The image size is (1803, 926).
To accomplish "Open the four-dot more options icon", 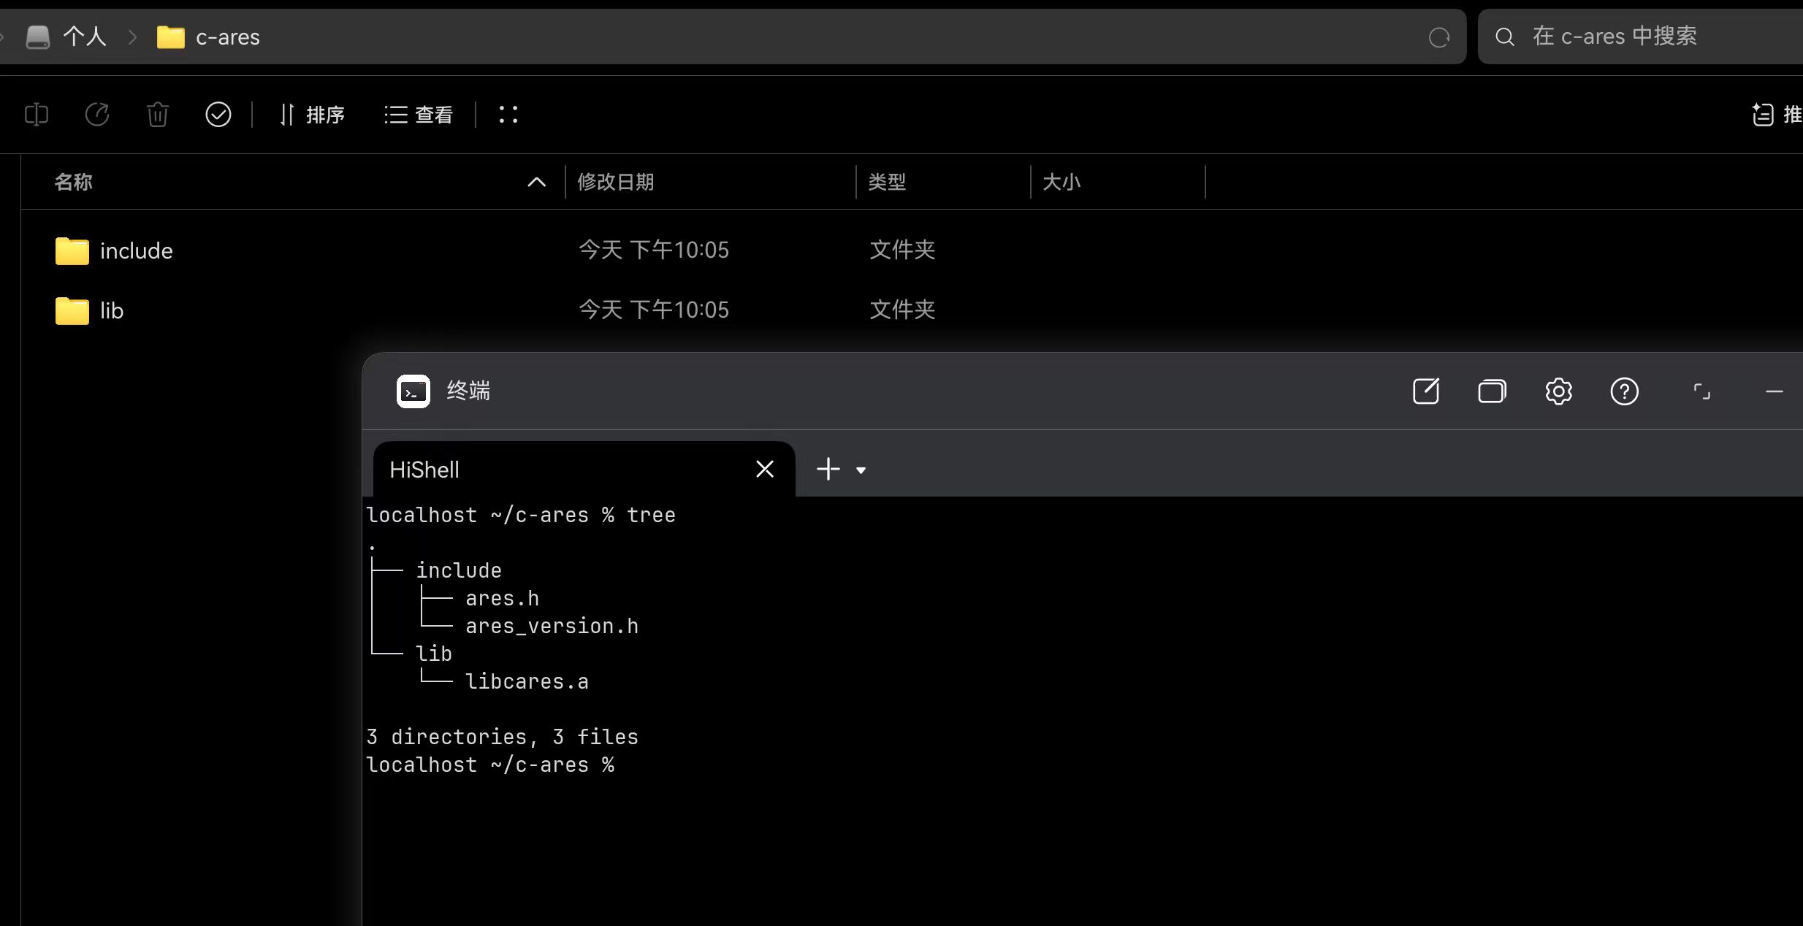I will 508,115.
